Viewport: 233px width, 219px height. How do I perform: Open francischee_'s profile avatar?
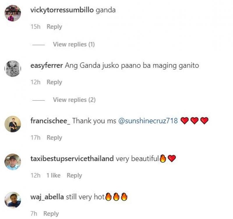pyautogui.click(x=13, y=124)
